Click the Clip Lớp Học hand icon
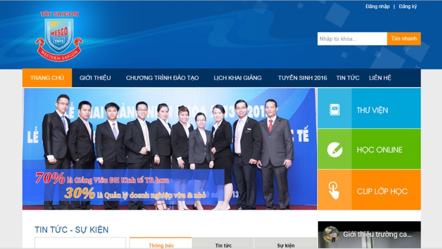The image size is (442, 249). tap(334, 190)
